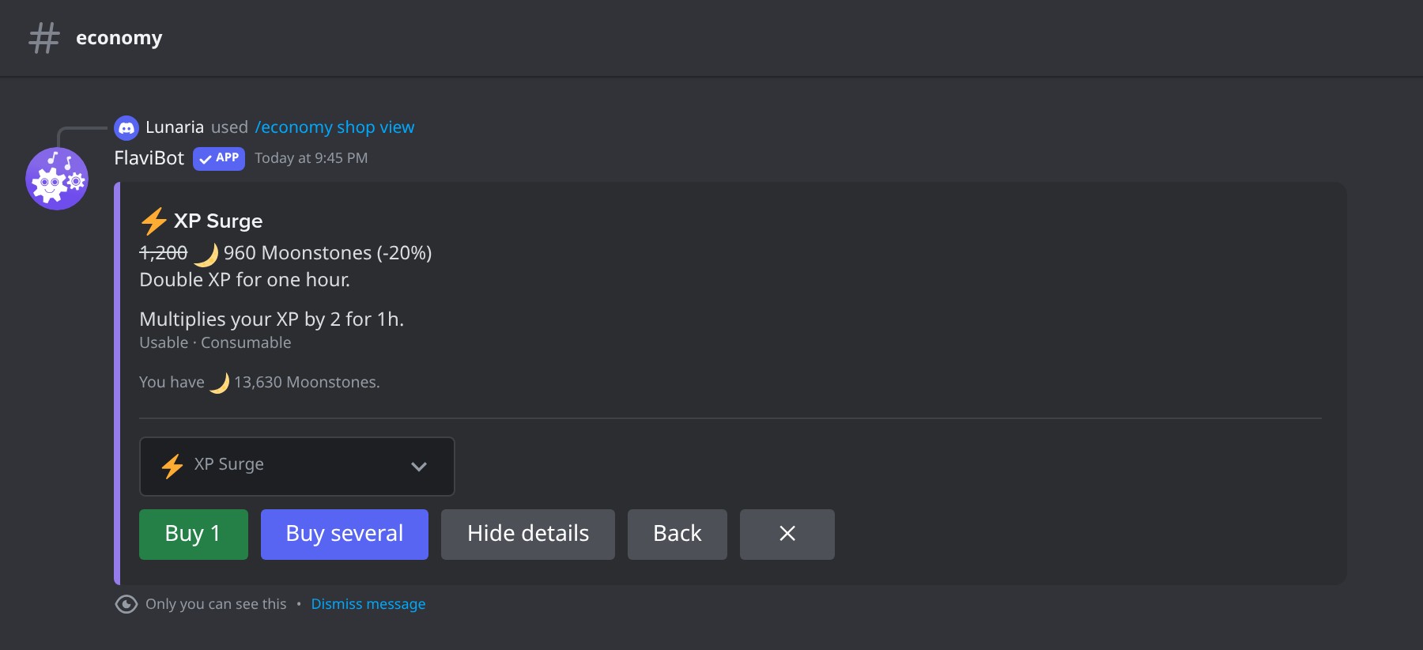Close the shop view with X
This screenshot has height=650, width=1423.
point(787,535)
